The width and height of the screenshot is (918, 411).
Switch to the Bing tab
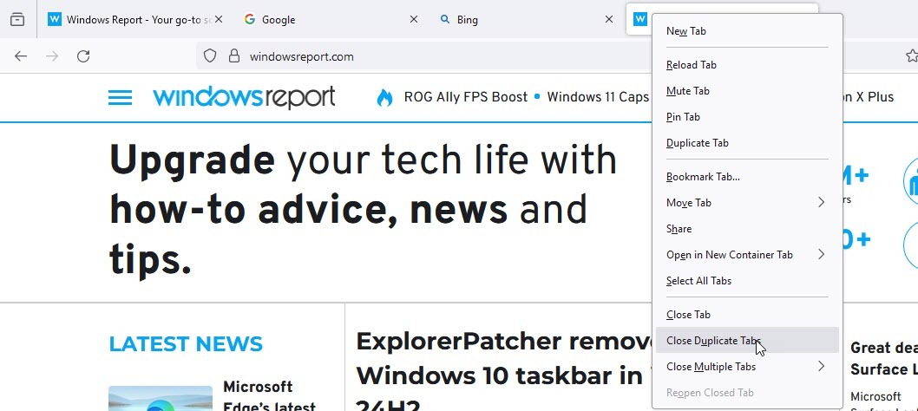(526, 19)
